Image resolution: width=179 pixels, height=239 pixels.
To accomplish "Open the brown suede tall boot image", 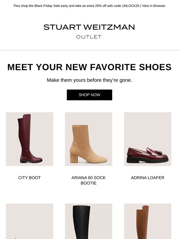I will click(148, 221).
